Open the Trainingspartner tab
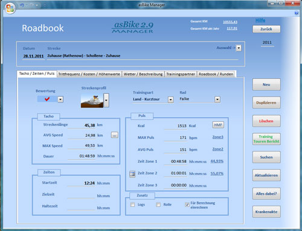 [181, 74]
